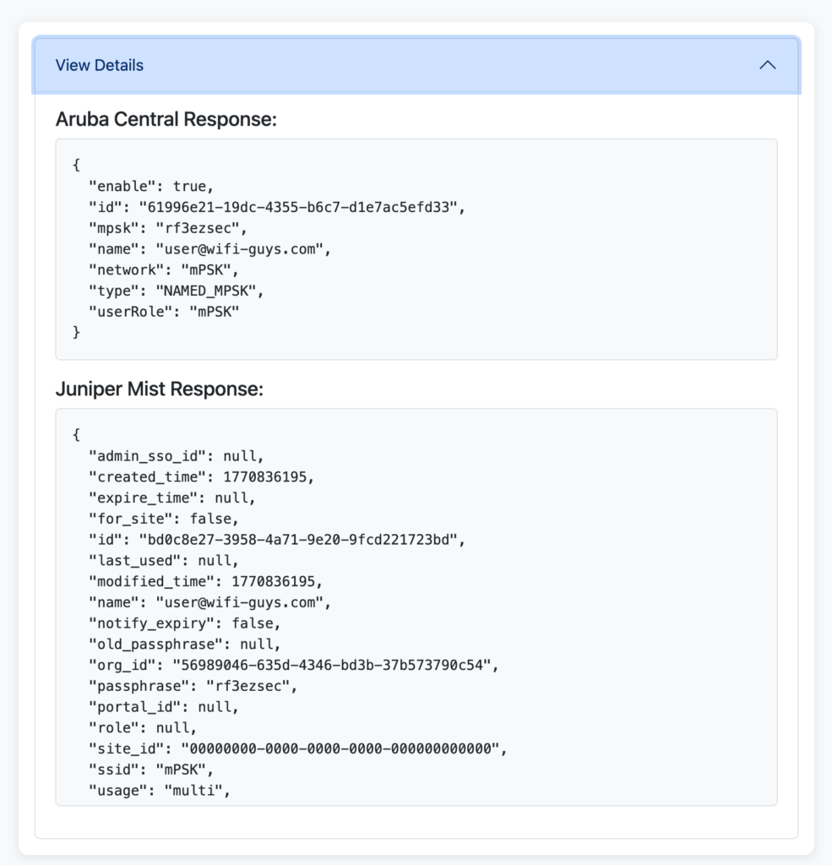Click the "usage": "multi" line

click(x=160, y=790)
